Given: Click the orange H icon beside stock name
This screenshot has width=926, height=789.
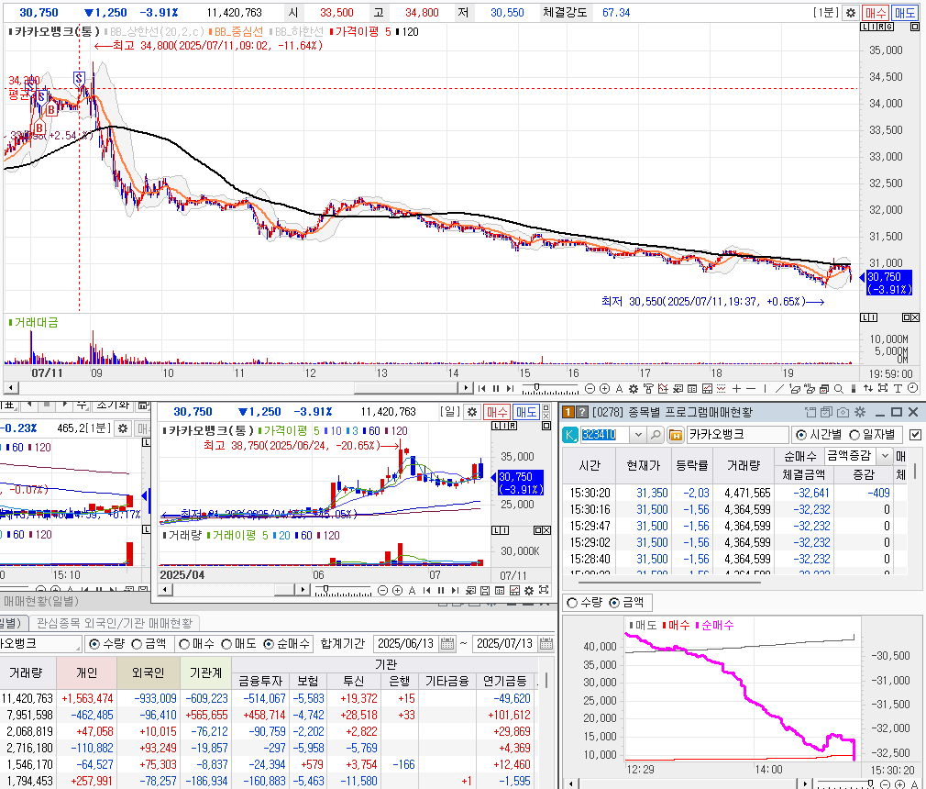Looking at the screenshot, I should click(x=676, y=435).
